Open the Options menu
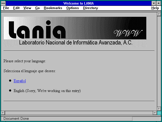Image resolution: width=162 pixels, height=122 pixels. click(73, 8)
